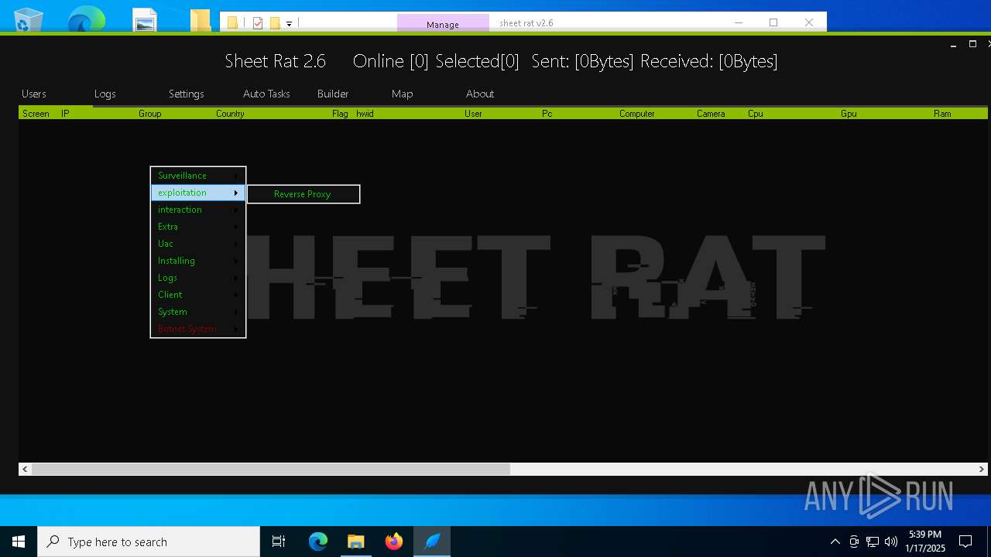Minimize the sheet rat v2.6 Explorer window
Image resolution: width=991 pixels, height=557 pixels.
click(738, 22)
